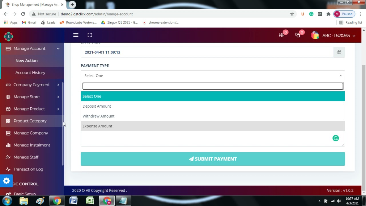Open the ABC - Rs20364 account dropdown

[339, 36]
